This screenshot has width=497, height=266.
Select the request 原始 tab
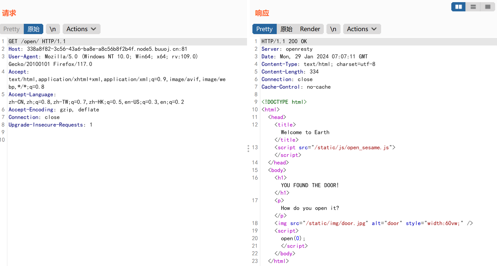34,29
